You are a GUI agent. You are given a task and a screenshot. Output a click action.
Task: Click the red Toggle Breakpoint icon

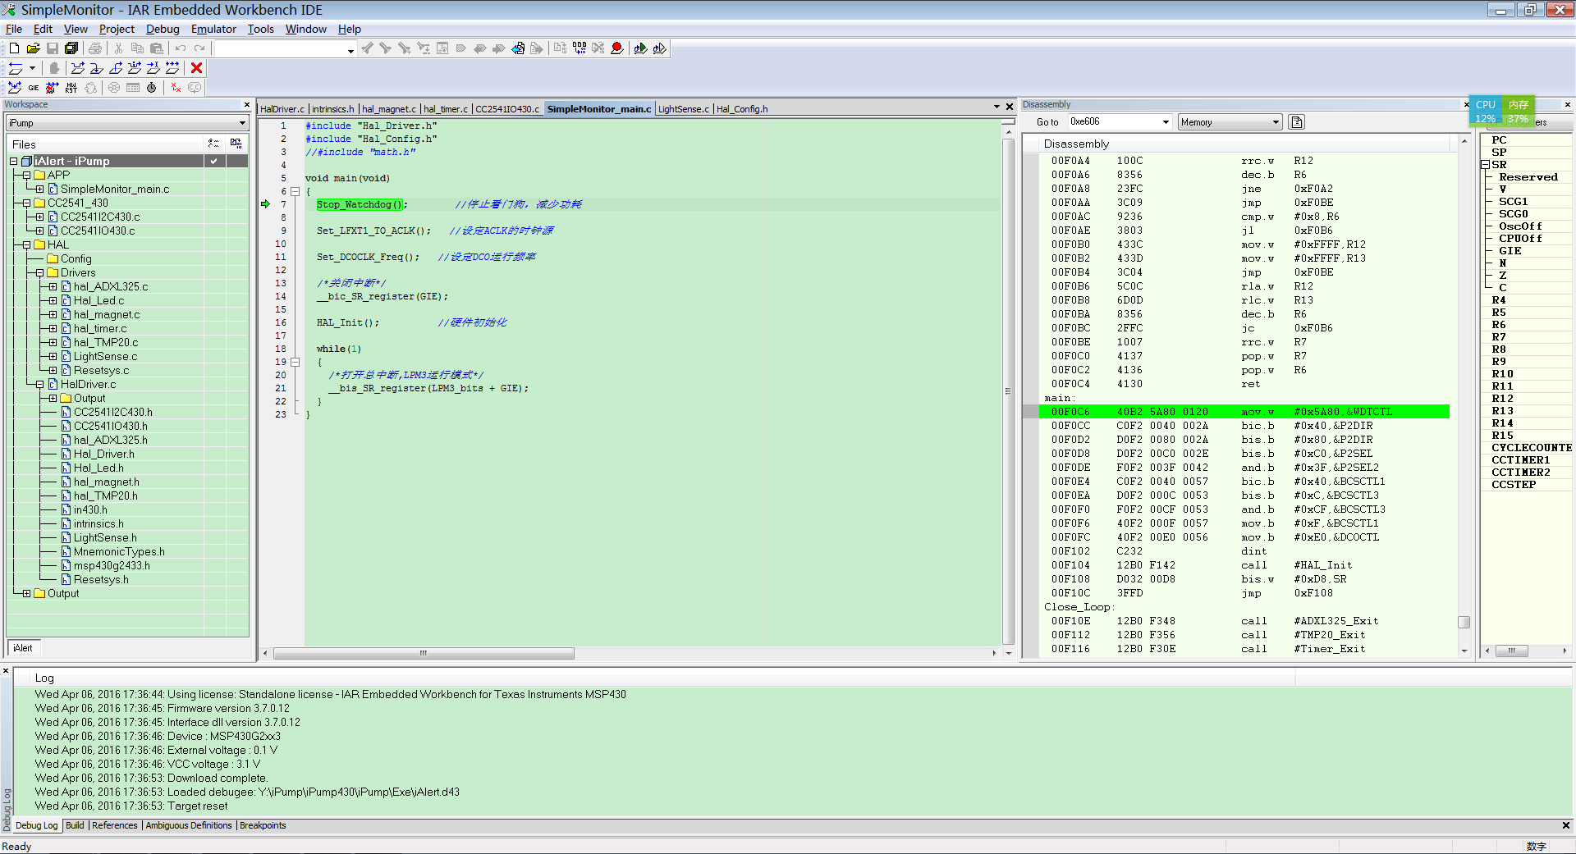pyautogui.click(x=616, y=48)
